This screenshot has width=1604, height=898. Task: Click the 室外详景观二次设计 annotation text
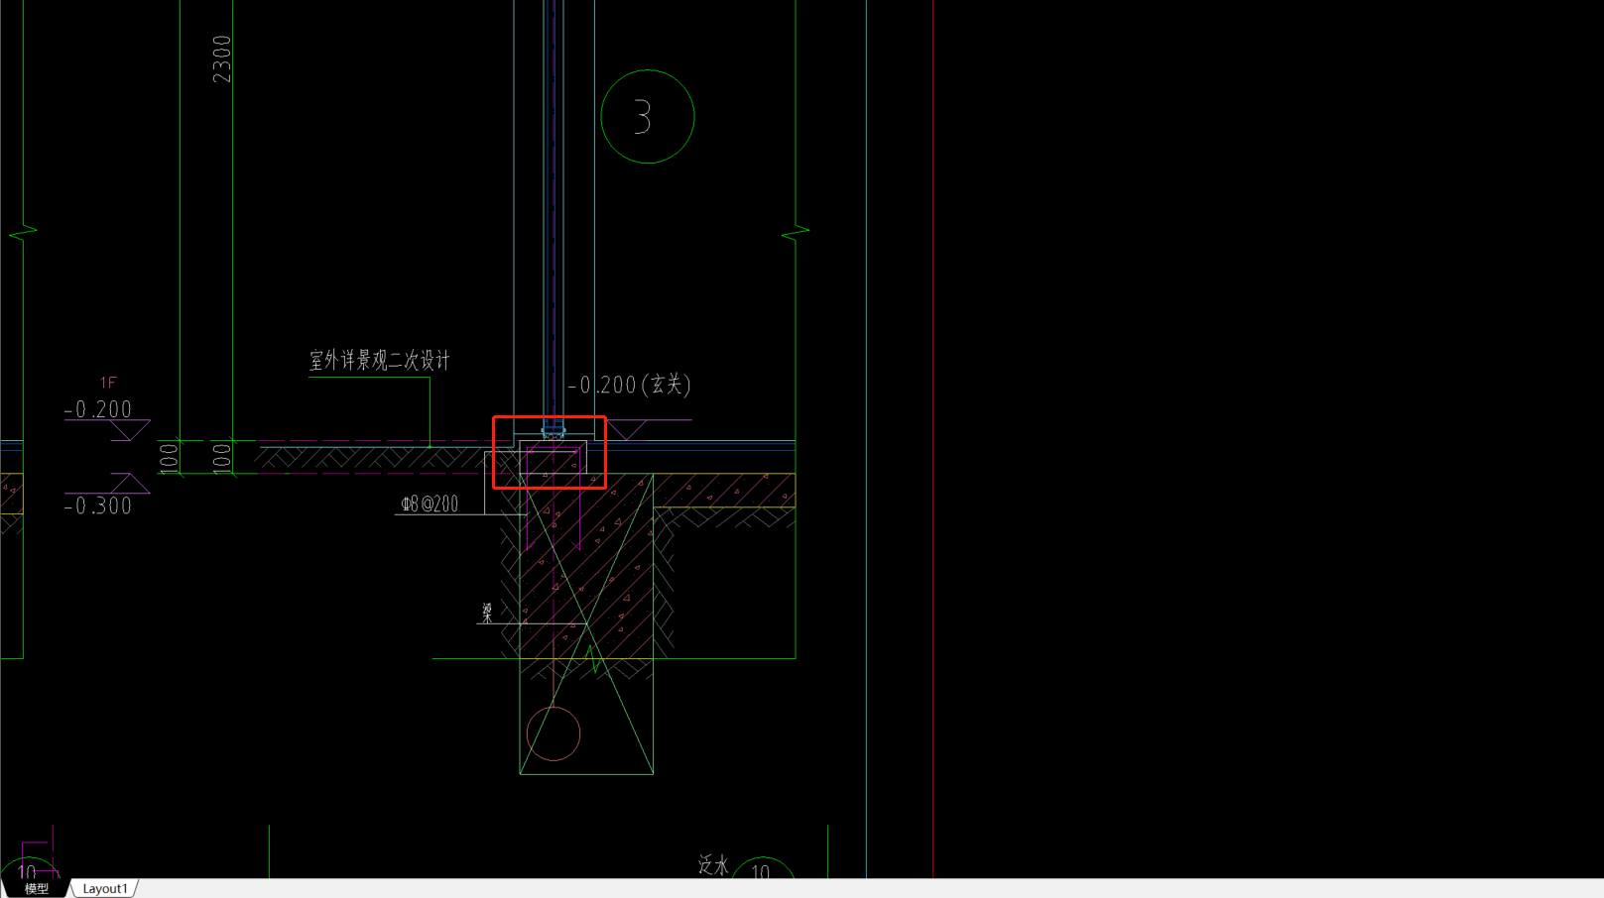(380, 361)
